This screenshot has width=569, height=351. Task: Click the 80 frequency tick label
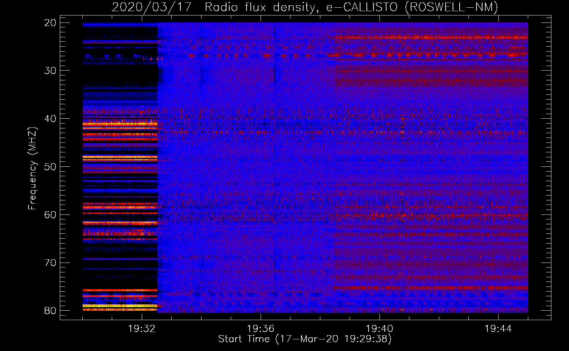(50, 311)
